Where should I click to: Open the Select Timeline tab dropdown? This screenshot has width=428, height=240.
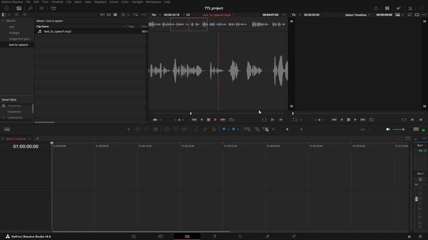(x=29, y=139)
